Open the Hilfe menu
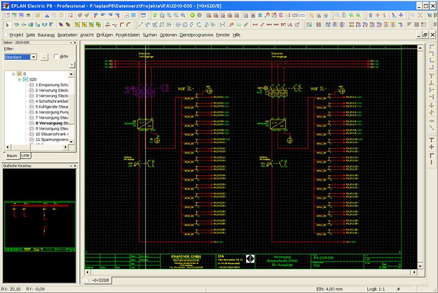This screenshot has height=293, width=438. point(237,35)
